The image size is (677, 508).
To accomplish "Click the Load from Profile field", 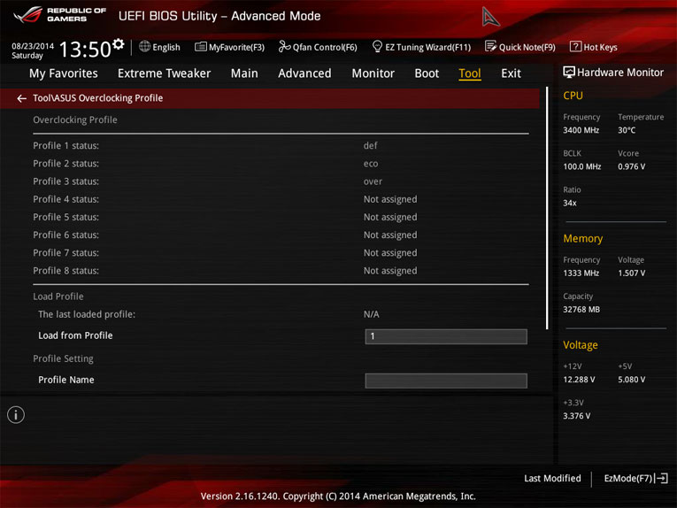I will click(446, 336).
